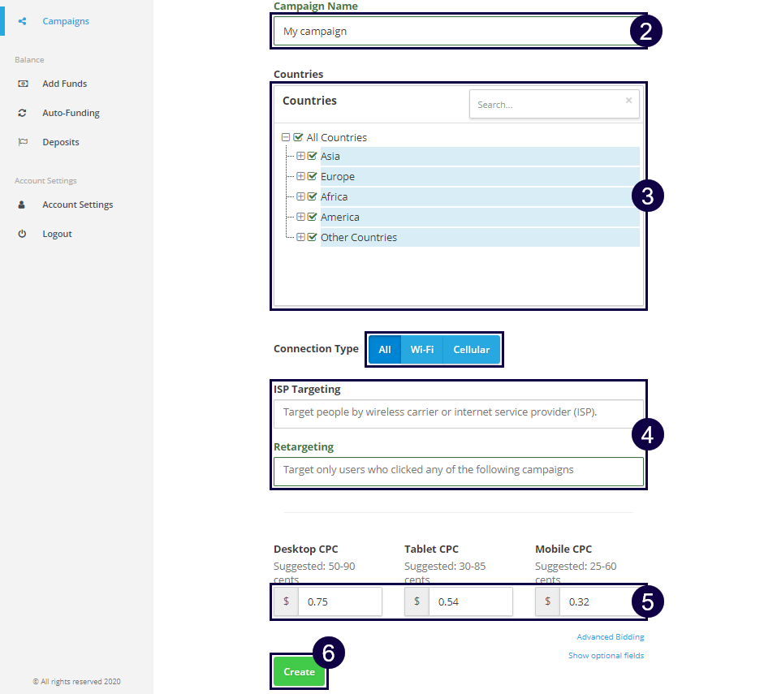Collapse the All Countries tree node

tap(286, 137)
